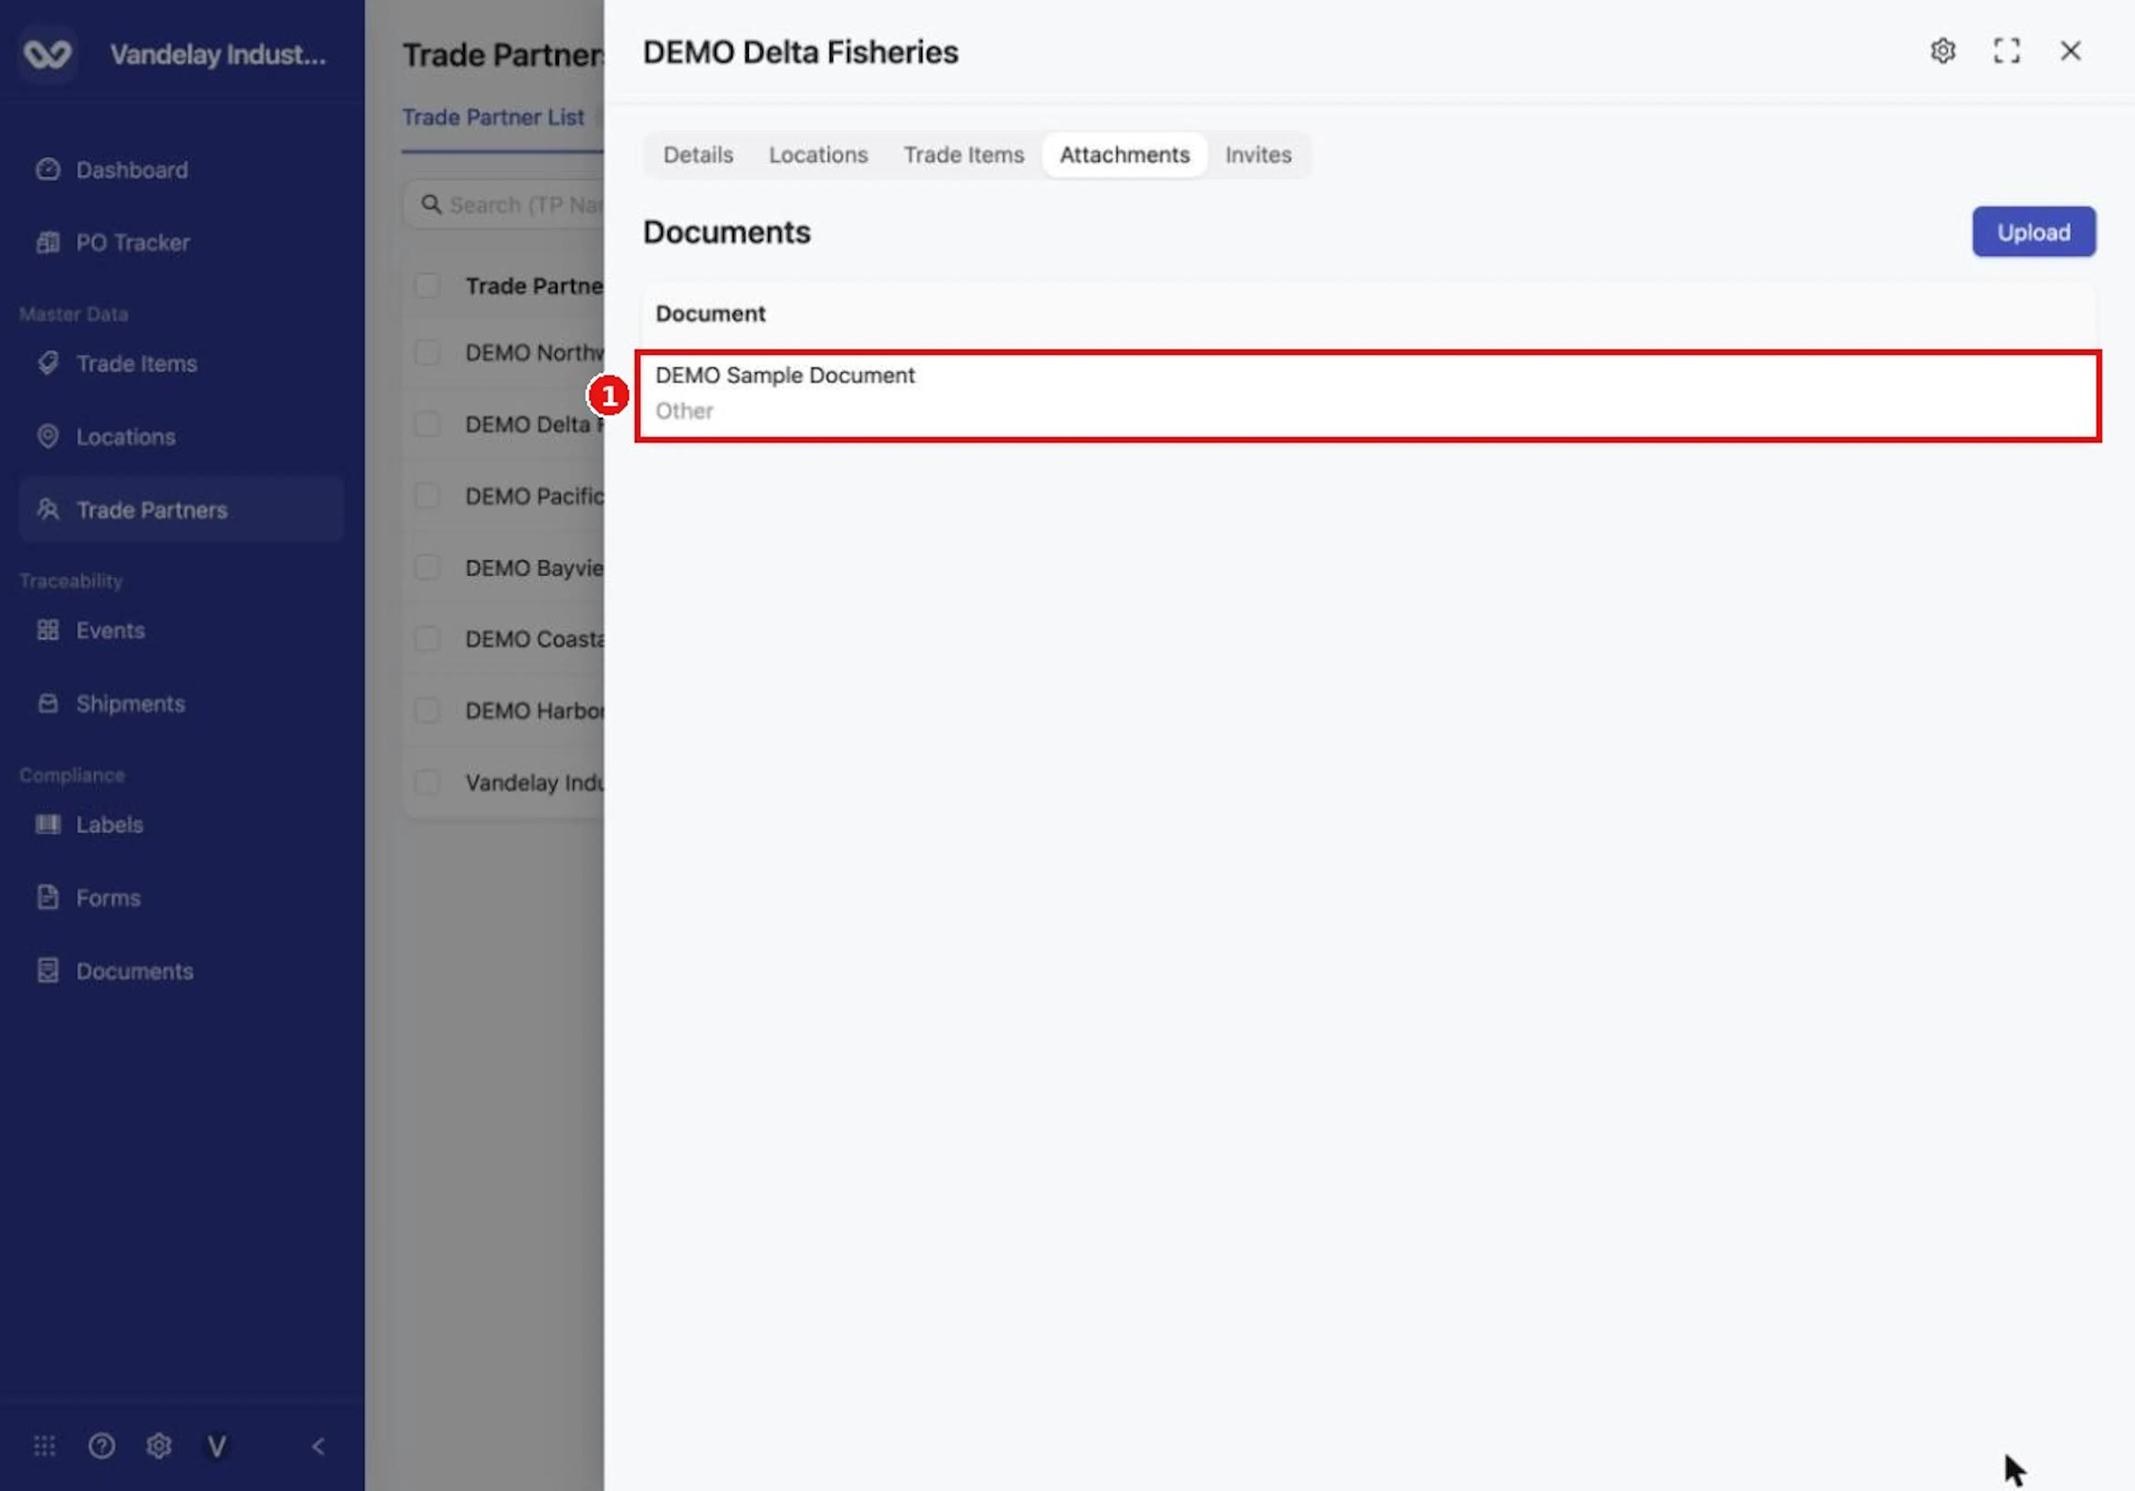Screen dimensions: 2135x1491
Task: Go to PO Tracker in sidebar
Action: pos(181,242)
